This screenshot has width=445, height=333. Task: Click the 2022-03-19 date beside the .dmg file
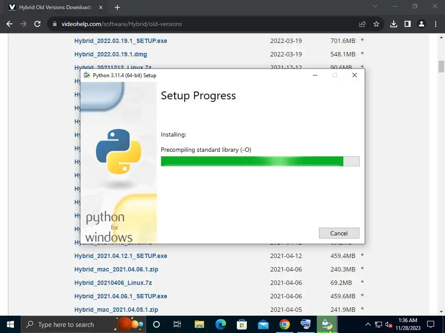(286, 54)
